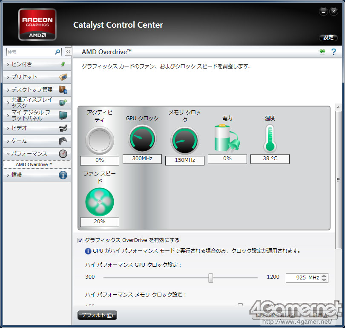
Task: Click the green pin icon in AMD Overdrive header
Action: (x=322, y=52)
